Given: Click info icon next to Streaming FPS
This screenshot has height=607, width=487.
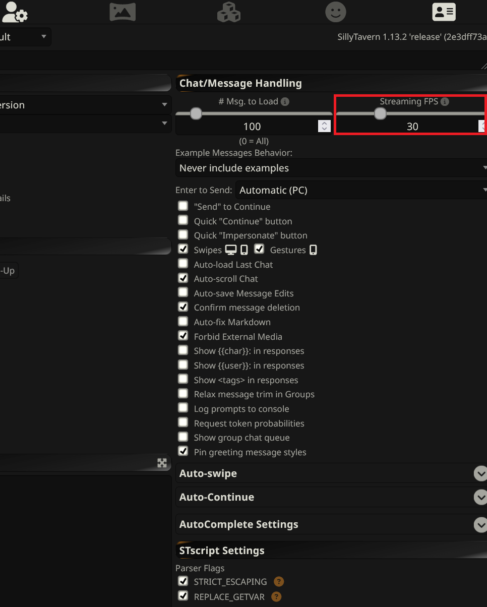Looking at the screenshot, I should pyautogui.click(x=445, y=102).
